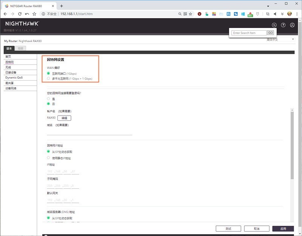This screenshot has height=236, width=302.
Task: Select 多千兆互联网 (1 Gbps + 1 Gbps) option
Action: point(48,79)
